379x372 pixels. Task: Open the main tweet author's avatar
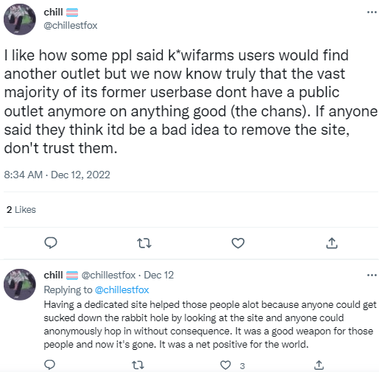tap(20, 19)
